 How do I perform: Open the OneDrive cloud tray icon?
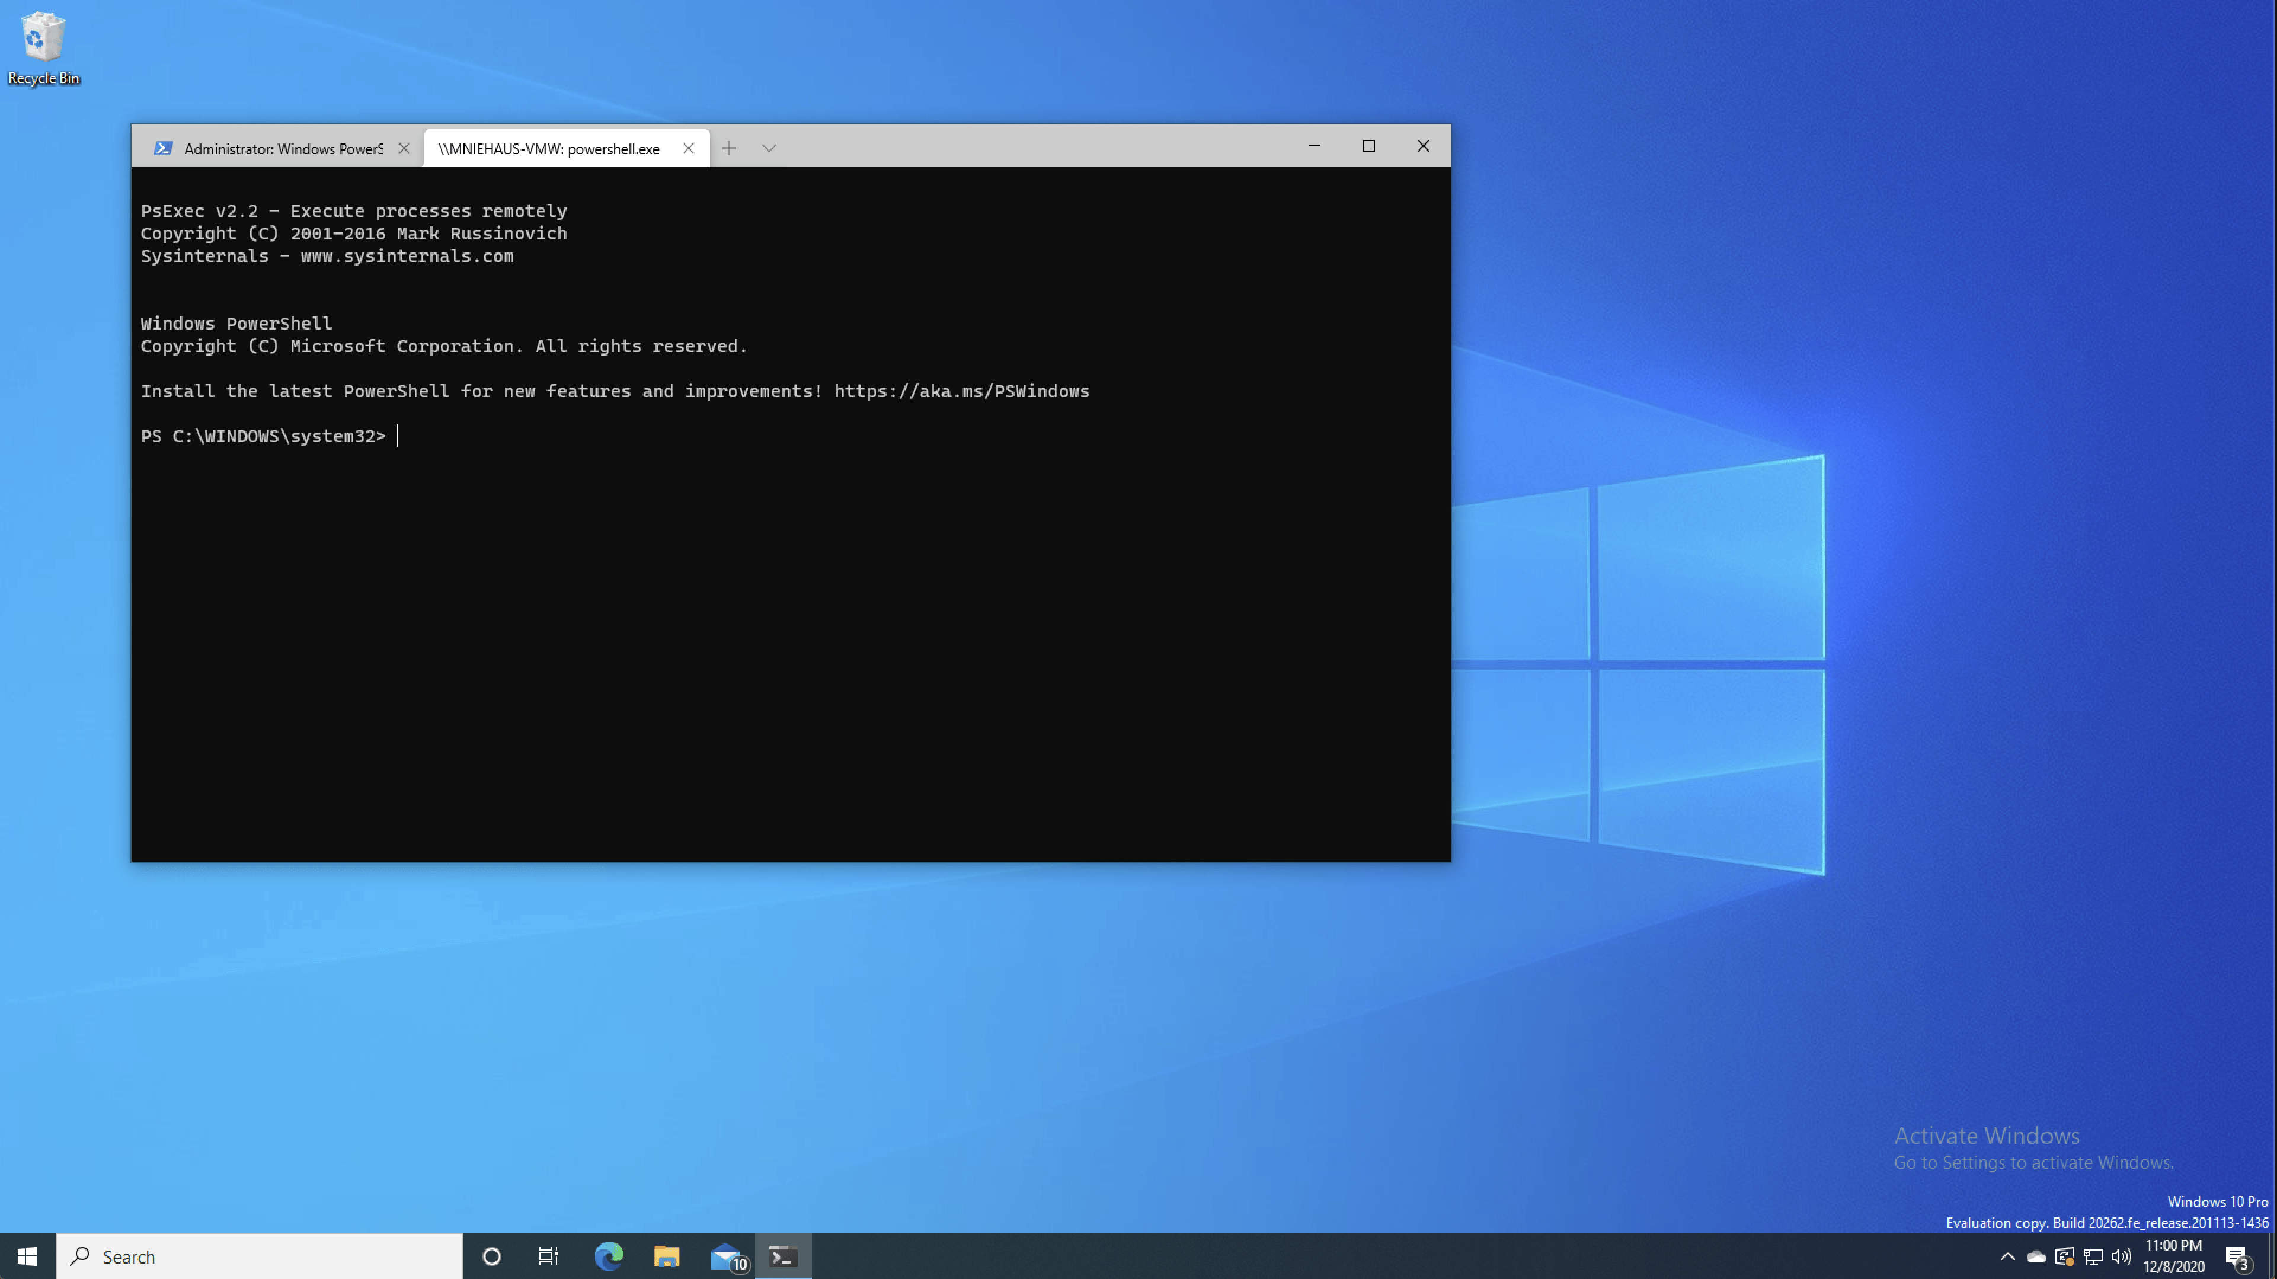[x=2036, y=1256]
